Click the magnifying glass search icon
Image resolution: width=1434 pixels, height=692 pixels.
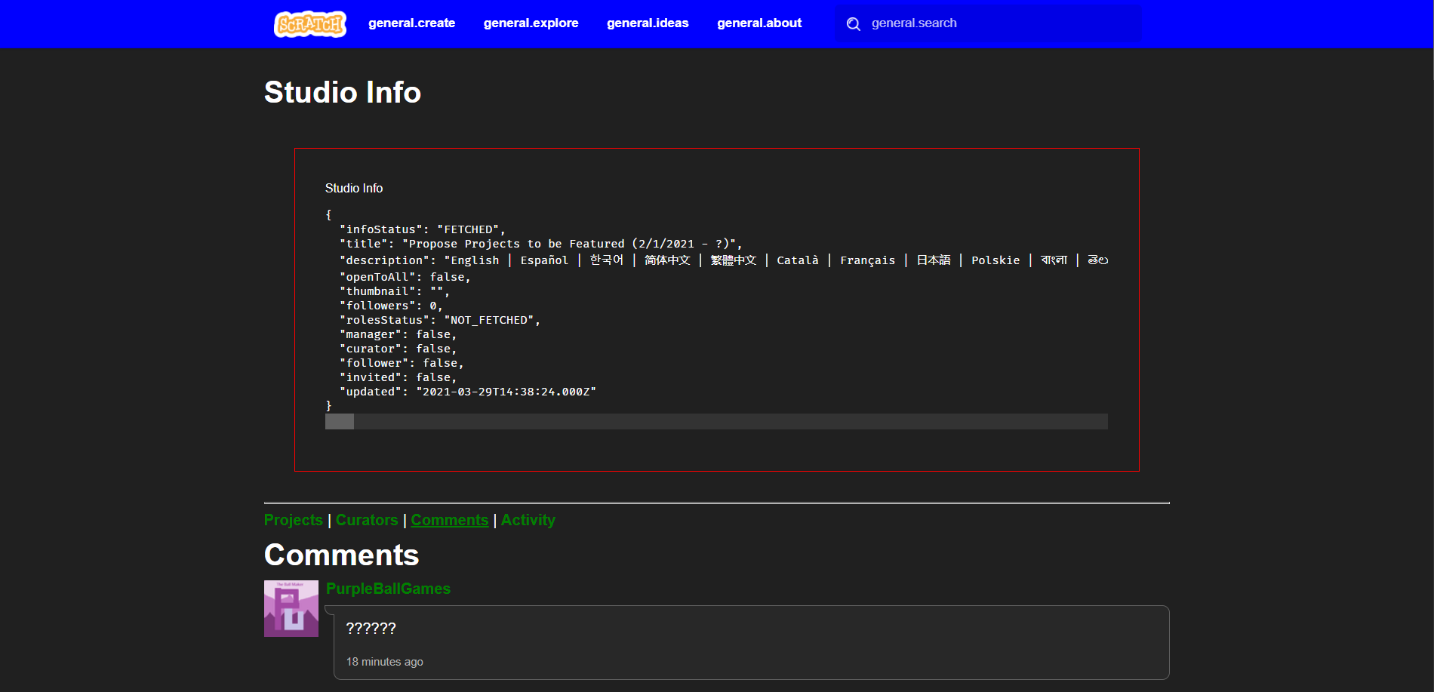(854, 23)
